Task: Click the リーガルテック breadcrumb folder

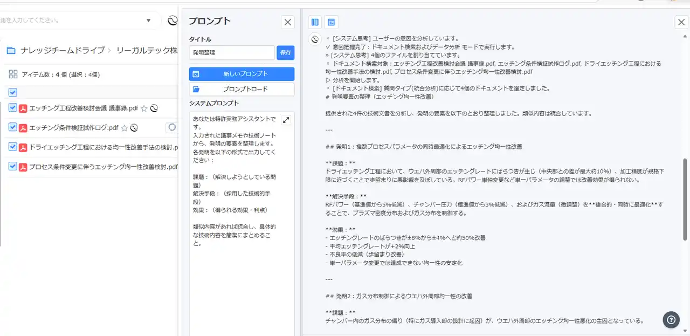Action: [147, 51]
